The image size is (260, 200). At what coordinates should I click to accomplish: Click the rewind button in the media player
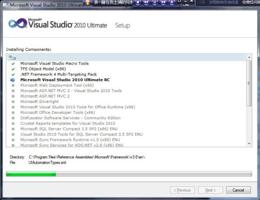[146, 2]
